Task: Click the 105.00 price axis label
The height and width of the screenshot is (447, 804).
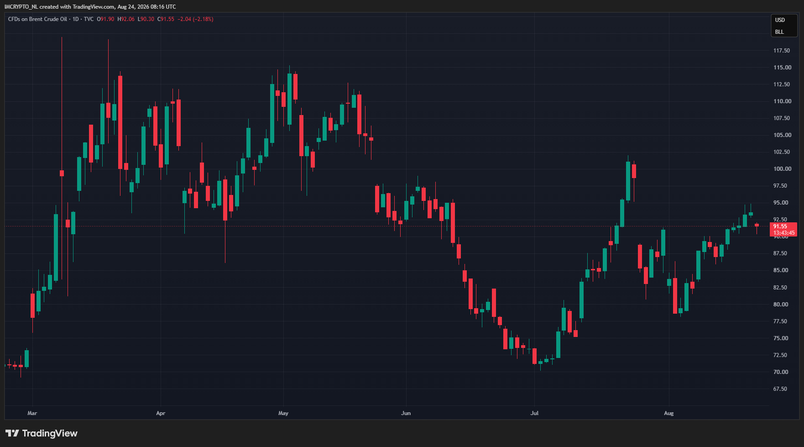Action: click(x=782, y=135)
